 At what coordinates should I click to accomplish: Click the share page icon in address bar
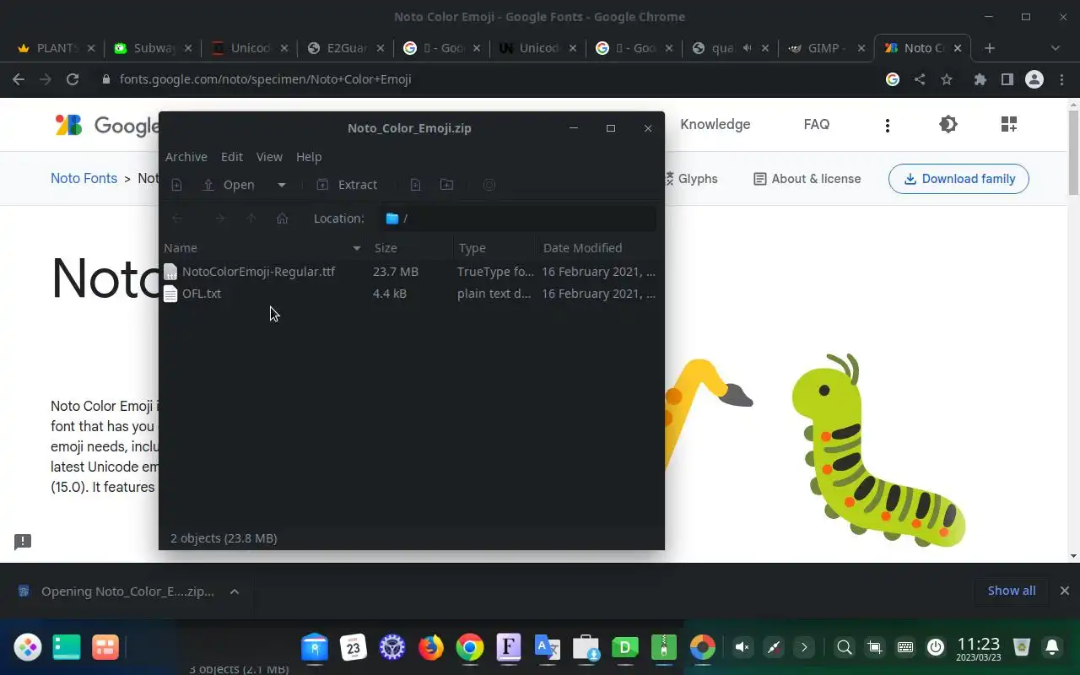tap(920, 79)
